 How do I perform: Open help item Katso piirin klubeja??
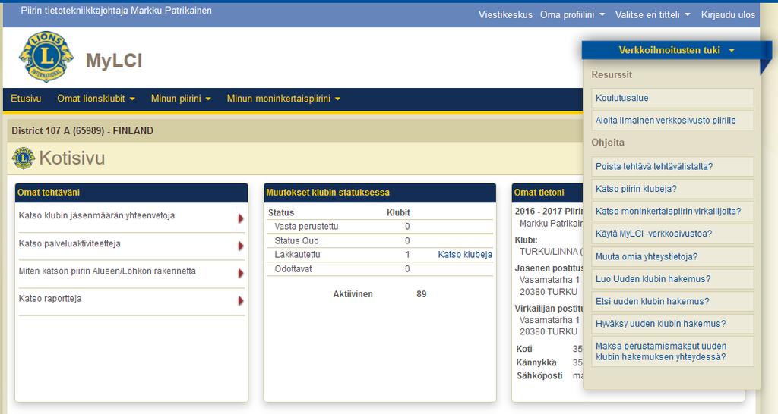pos(672,189)
